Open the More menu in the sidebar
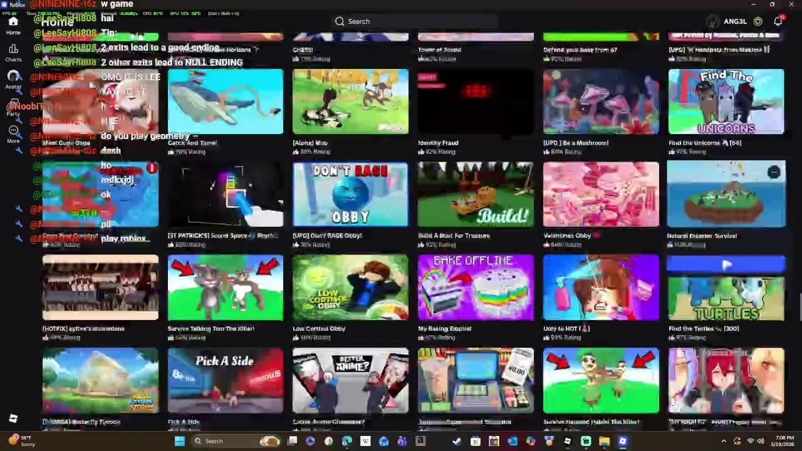This screenshot has height=451, width=802. pos(13,134)
